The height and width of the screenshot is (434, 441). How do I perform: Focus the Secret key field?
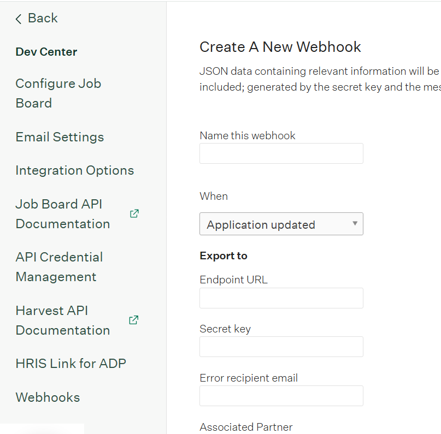[x=281, y=347]
